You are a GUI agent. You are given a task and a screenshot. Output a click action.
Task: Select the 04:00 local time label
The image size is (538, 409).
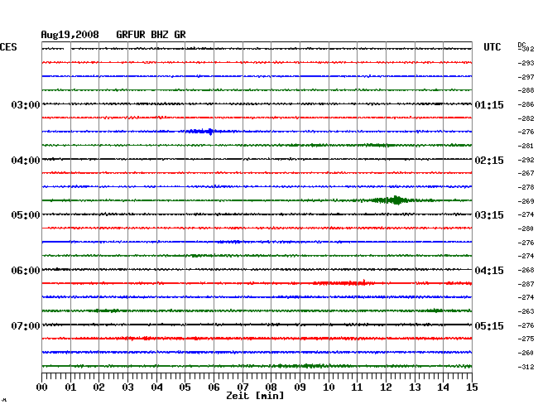tap(26, 161)
